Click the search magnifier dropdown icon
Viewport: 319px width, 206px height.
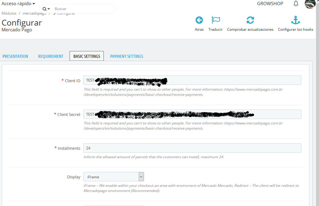tap(46, 9)
